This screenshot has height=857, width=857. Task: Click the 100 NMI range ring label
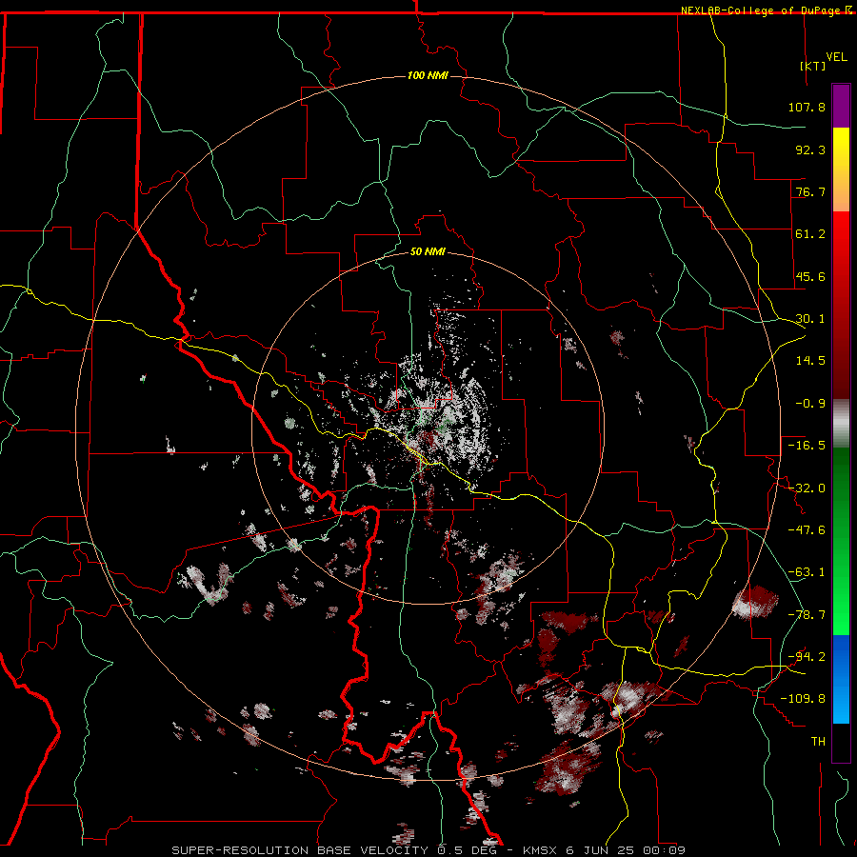coord(428,75)
